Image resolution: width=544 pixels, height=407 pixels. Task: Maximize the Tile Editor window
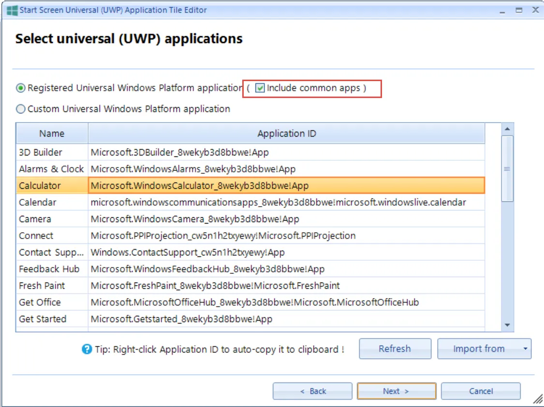coord(519,10)
